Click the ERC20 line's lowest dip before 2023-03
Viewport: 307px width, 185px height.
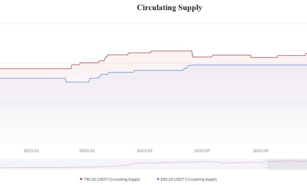[77, 82]
